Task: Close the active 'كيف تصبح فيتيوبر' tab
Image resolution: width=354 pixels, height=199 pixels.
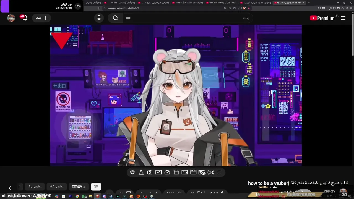Action: point(304,3)
